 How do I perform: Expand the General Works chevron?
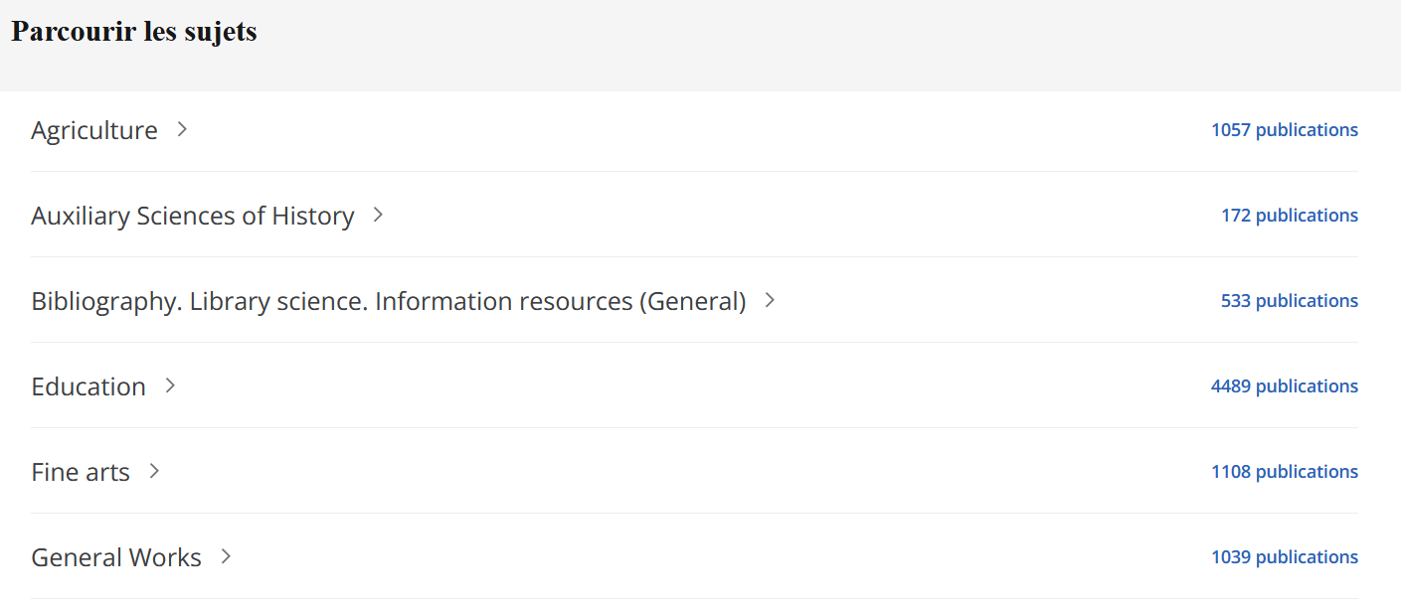click(226, 556)
